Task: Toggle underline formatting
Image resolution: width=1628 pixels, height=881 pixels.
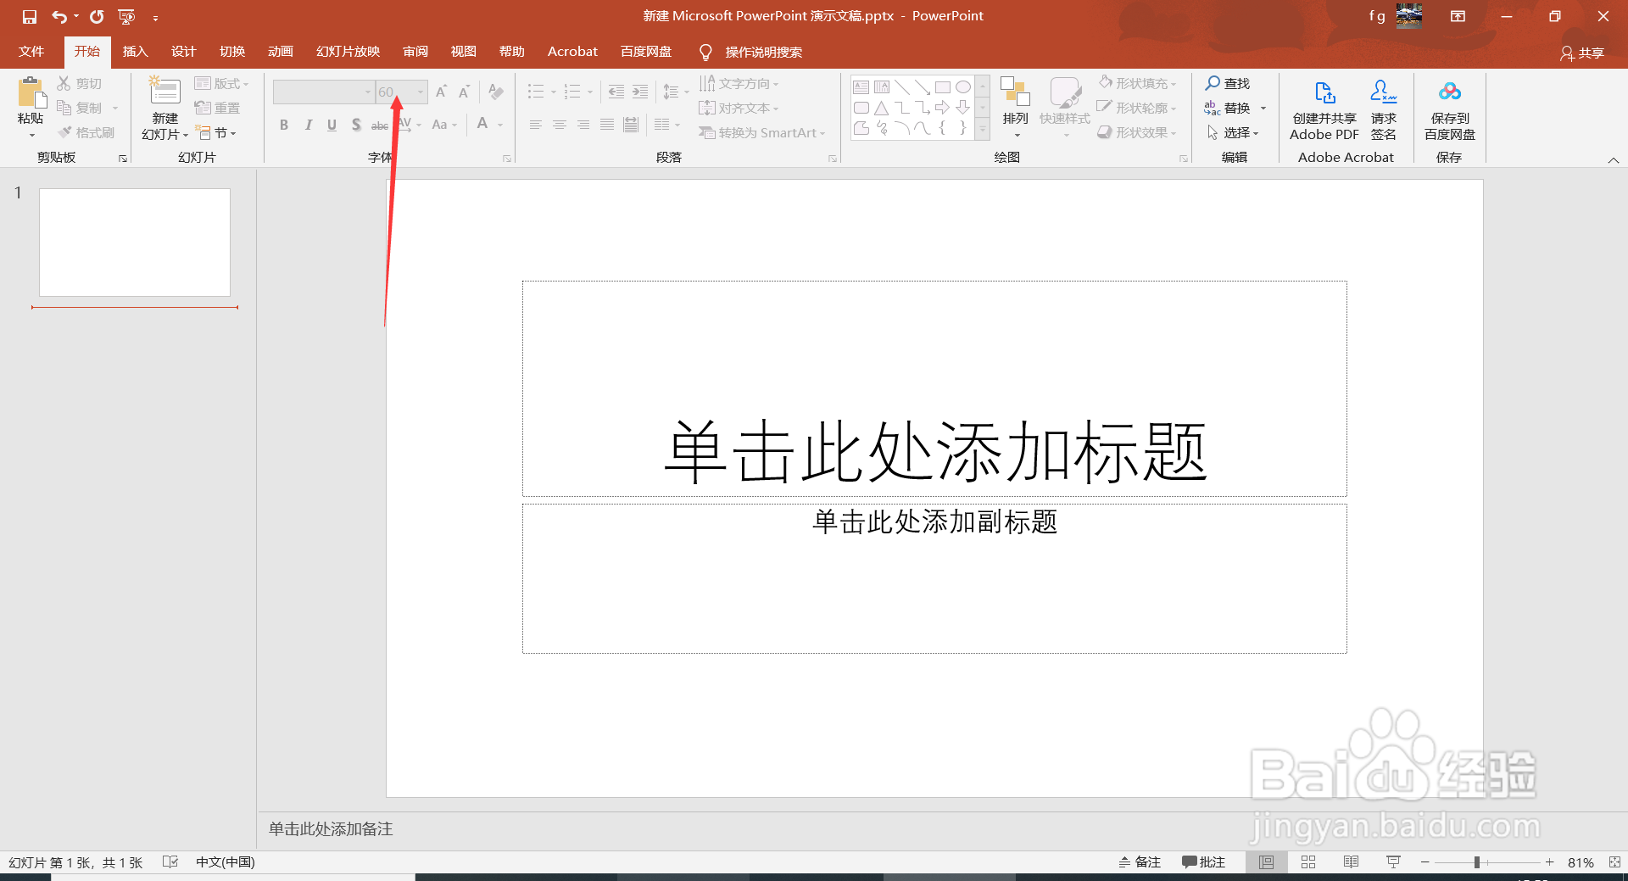Action: click(x=332, y=125)
